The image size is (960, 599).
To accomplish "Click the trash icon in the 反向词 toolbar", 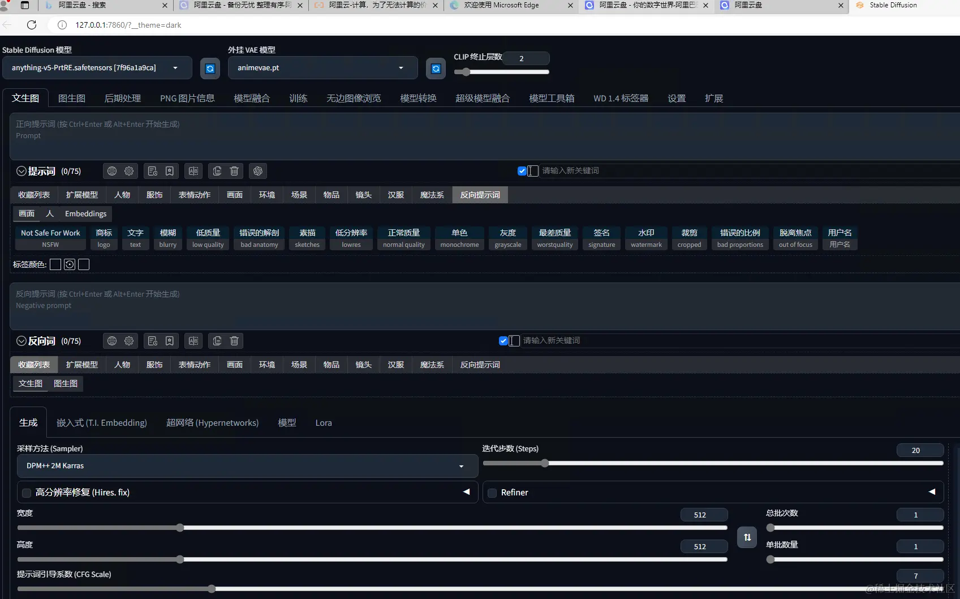I will 234,341.
